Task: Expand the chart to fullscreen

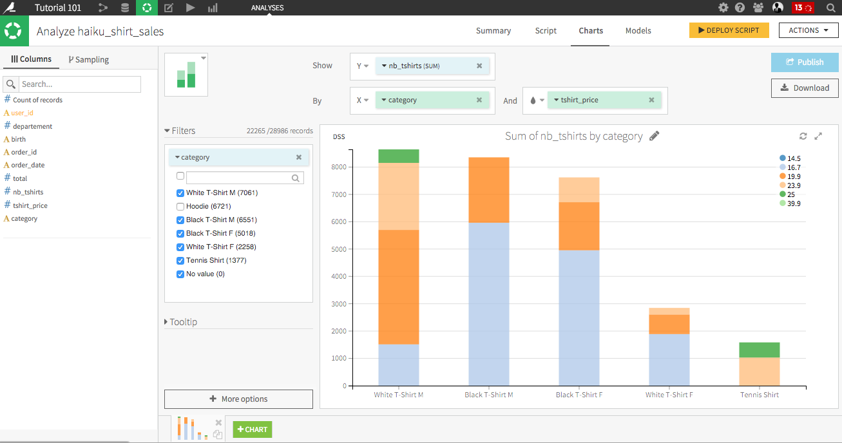Action: click(x=819, y=136)
